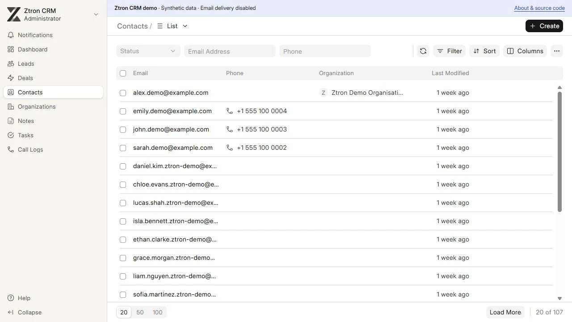The width and height of the screenshot is (572, 322).
Task: Expand the List view switcher
Action: [x=172, y=26]
